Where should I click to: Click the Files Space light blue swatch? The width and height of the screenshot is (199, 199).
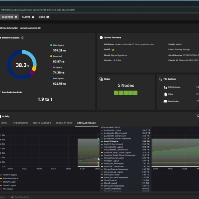pyautogui.click(x=51, y=45)
